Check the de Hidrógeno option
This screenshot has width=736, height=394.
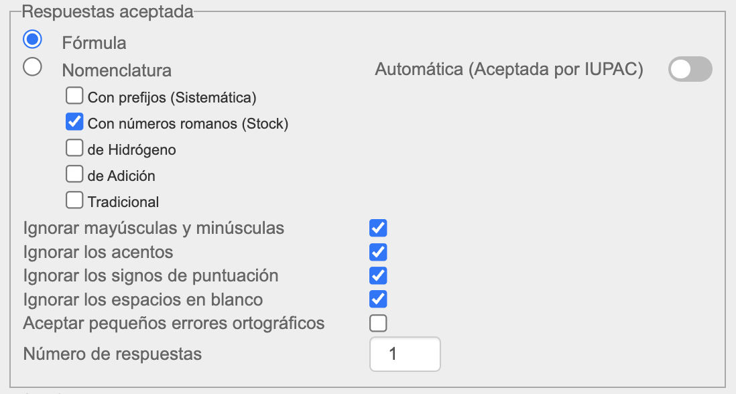(74, 149)
